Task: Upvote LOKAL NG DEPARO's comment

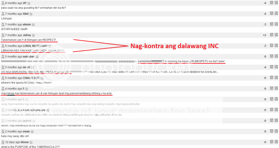Action: point(272,45)
